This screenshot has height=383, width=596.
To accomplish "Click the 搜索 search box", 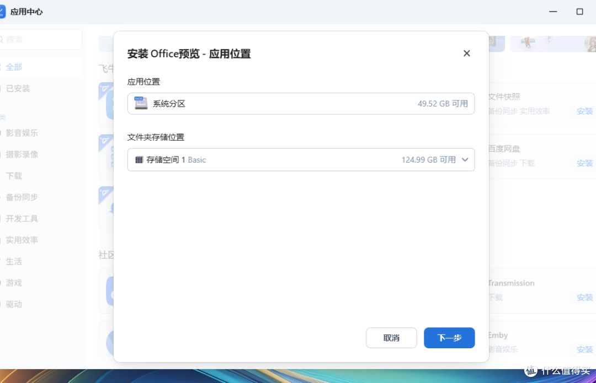I will tap(41, 40).
